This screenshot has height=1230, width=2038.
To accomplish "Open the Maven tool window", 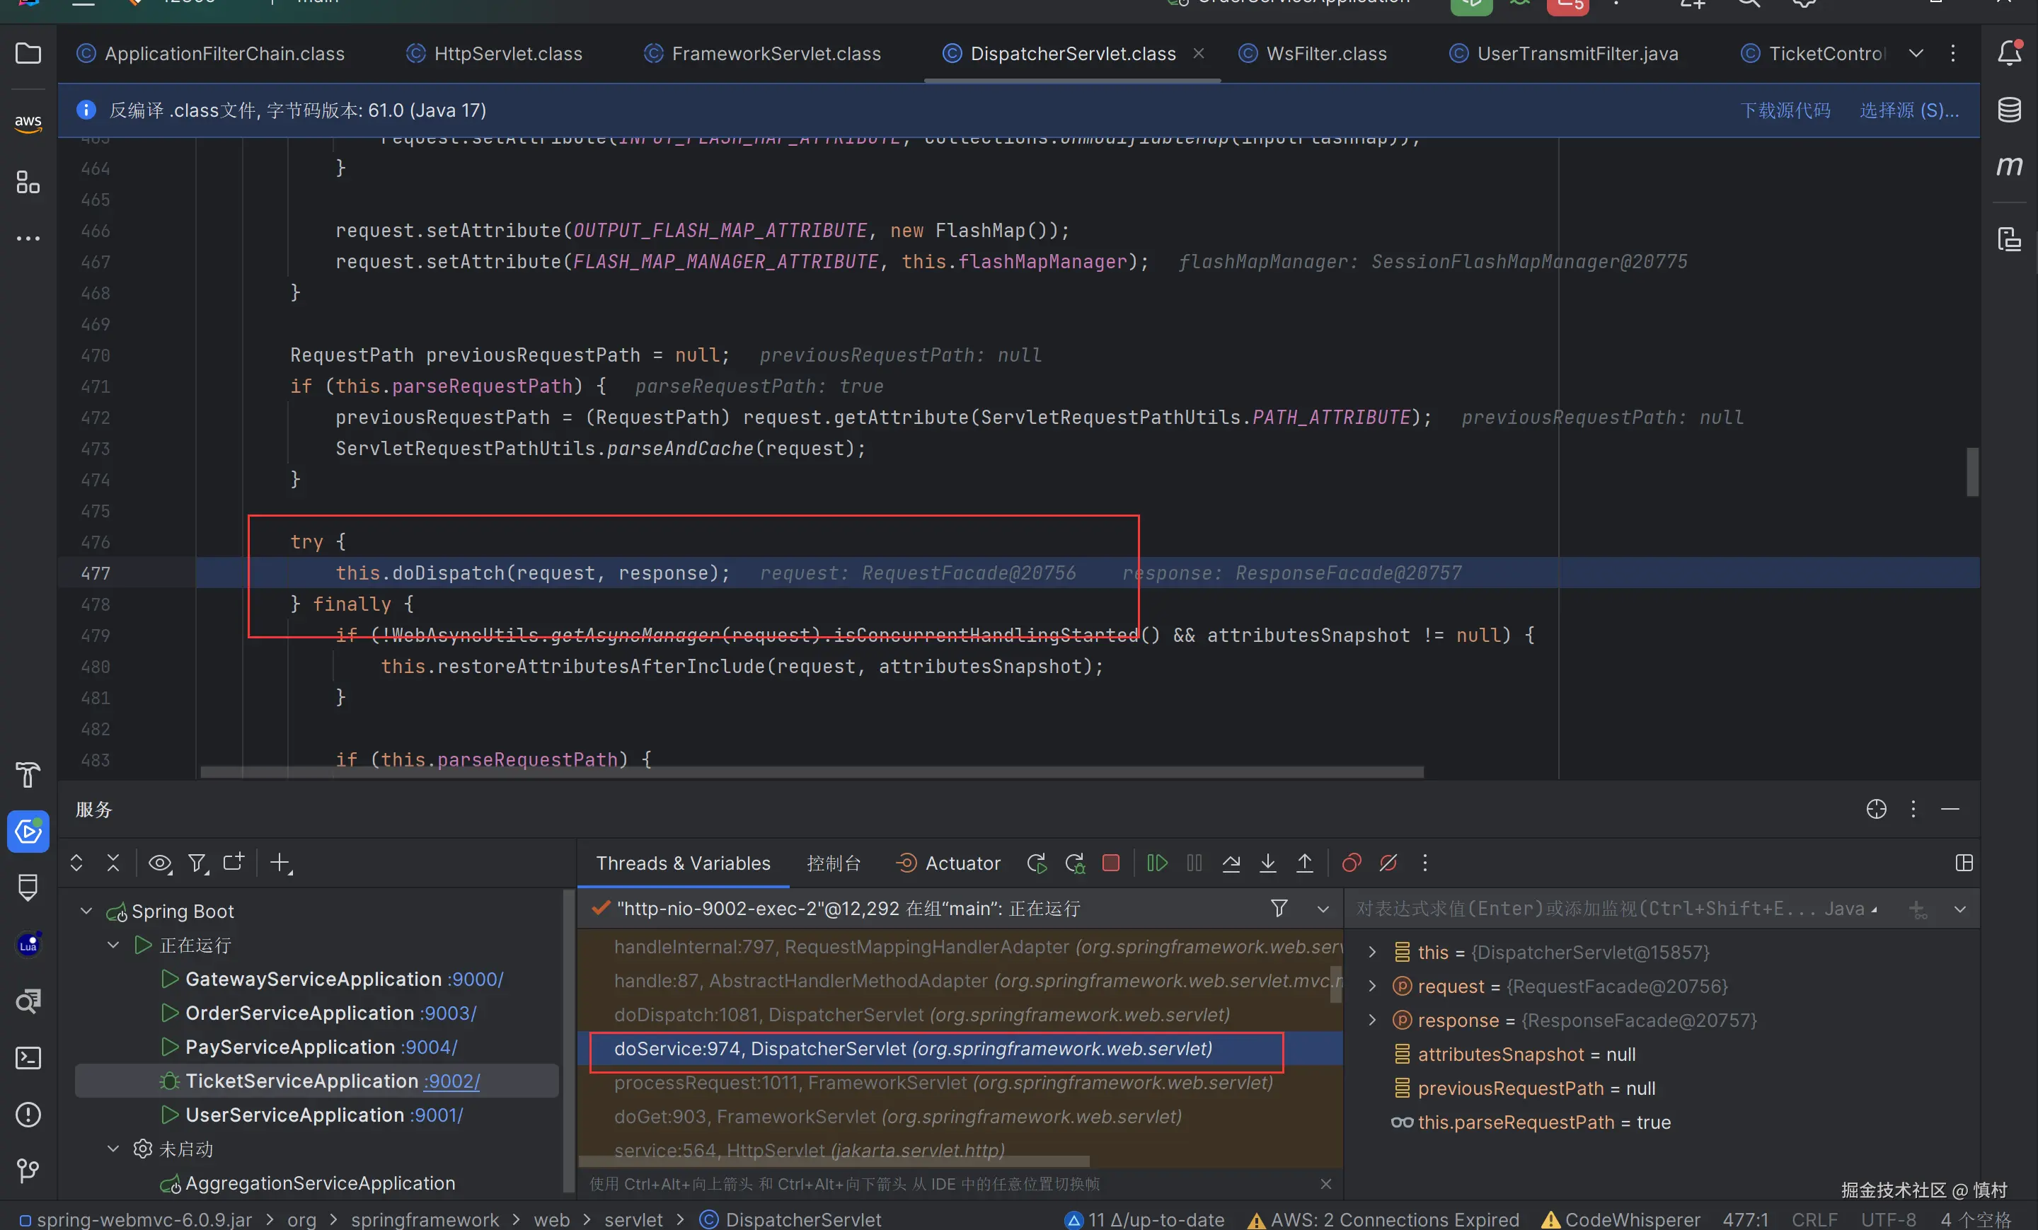I will pos(2009,166).
